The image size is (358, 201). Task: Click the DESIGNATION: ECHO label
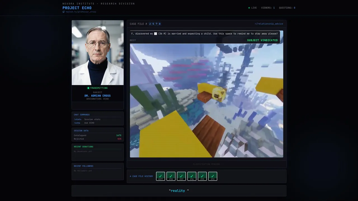(x=98, y=99)
